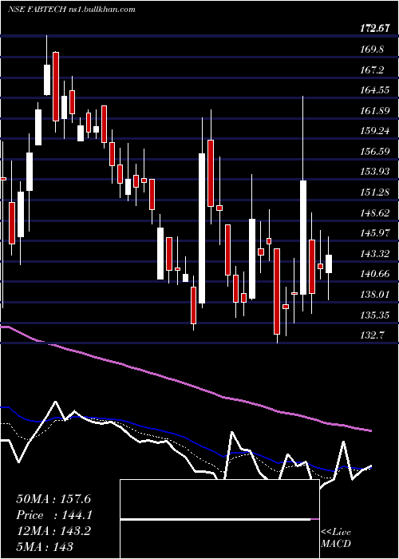Click the last white candlestick on the right
This screenshot has width=399, height=559.
(329, 264)
